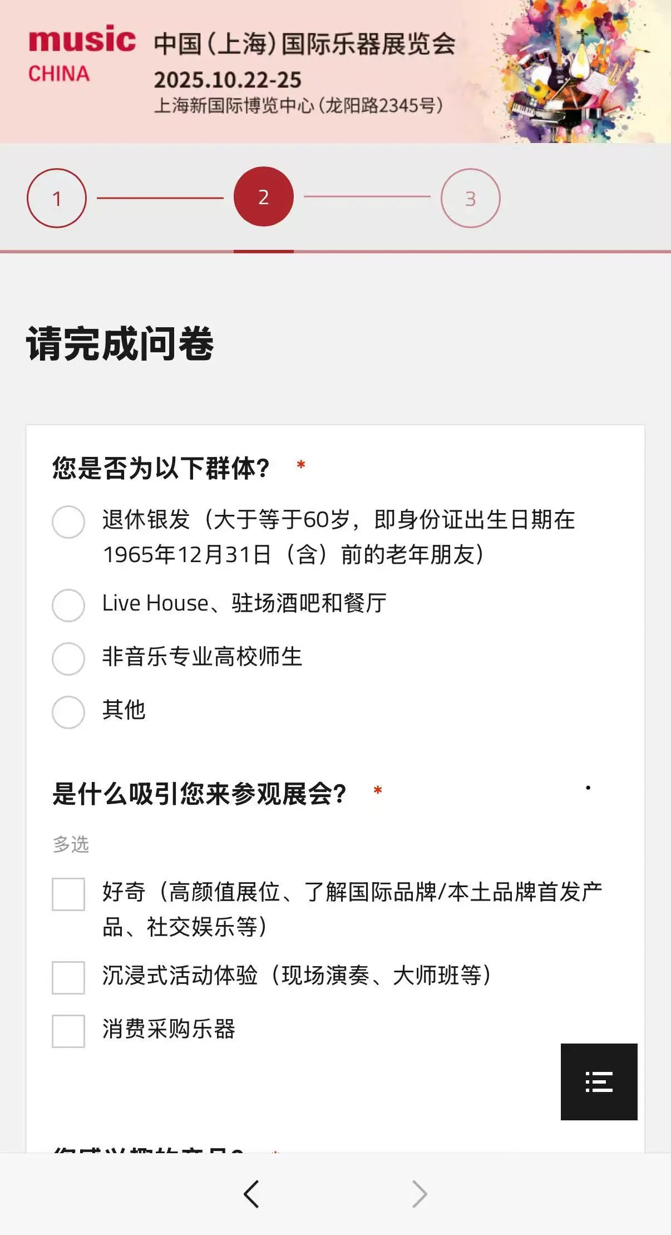The image size is (671, 1235).
Task: Choose the 其他 radio option
Action: [x=68, y=712]
